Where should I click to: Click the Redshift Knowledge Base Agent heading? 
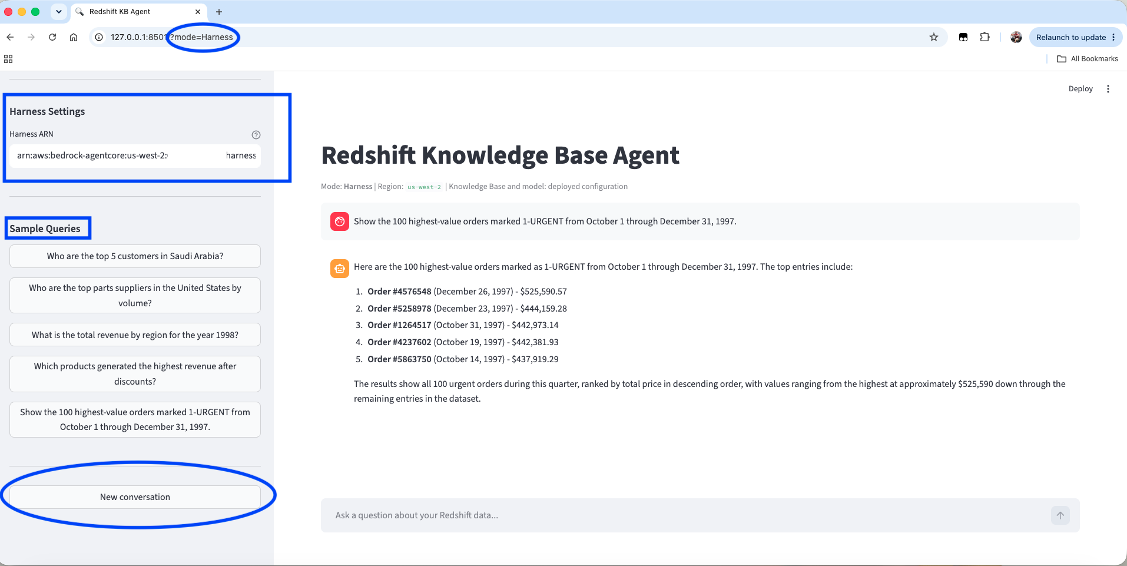[500, 155]
